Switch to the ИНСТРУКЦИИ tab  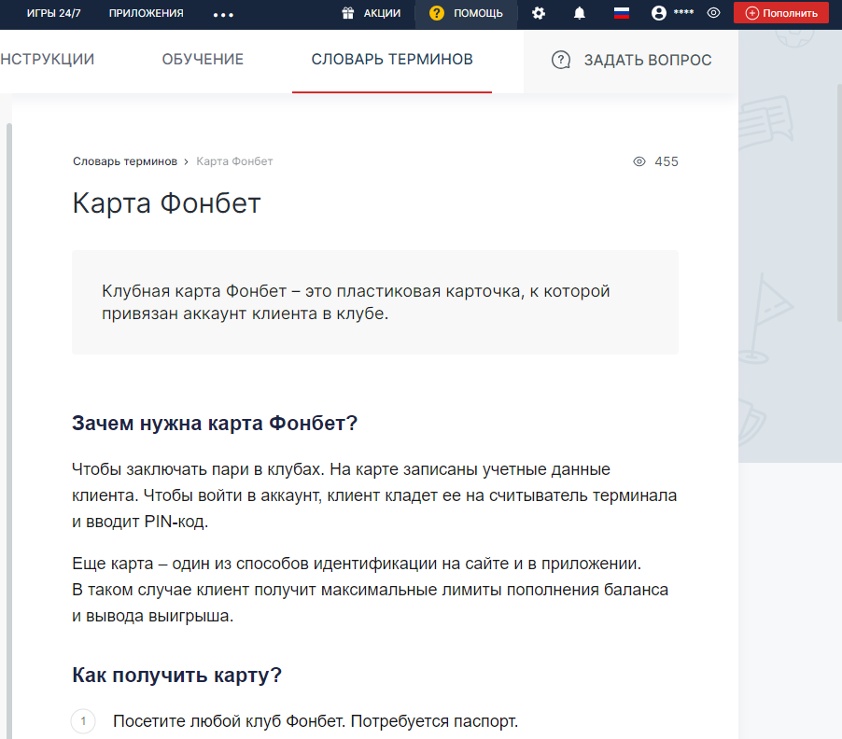pos(48,60)
